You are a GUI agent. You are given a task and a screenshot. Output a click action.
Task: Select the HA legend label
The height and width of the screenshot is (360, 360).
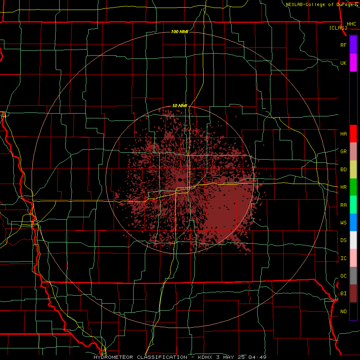point(343,134)
